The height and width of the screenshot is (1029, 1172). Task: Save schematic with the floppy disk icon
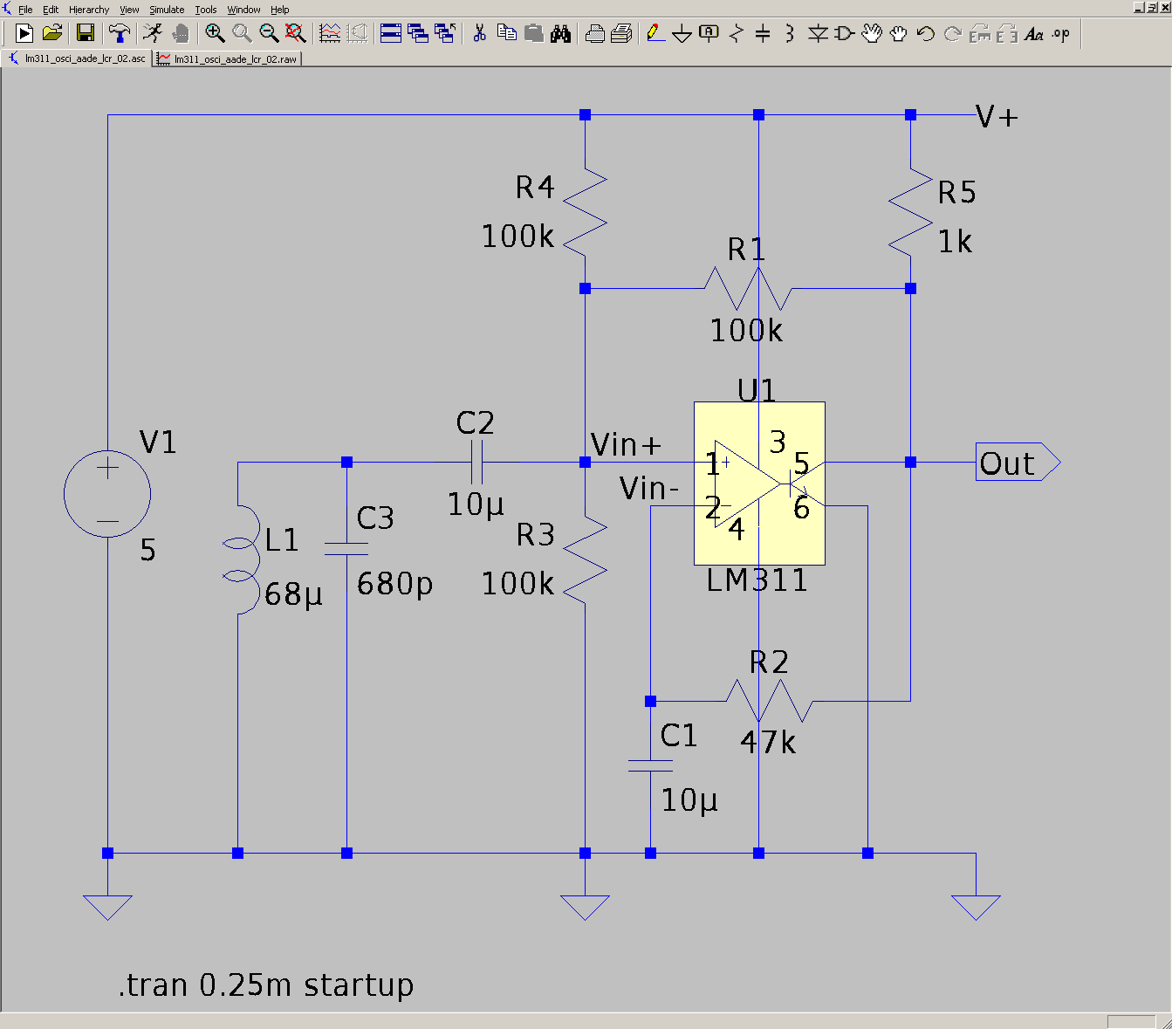(86, 33)
